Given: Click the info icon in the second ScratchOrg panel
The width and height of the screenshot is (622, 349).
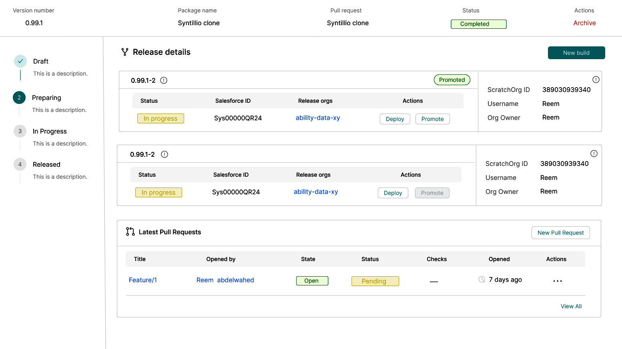Looking at the screenshot, I should (594, 154).
